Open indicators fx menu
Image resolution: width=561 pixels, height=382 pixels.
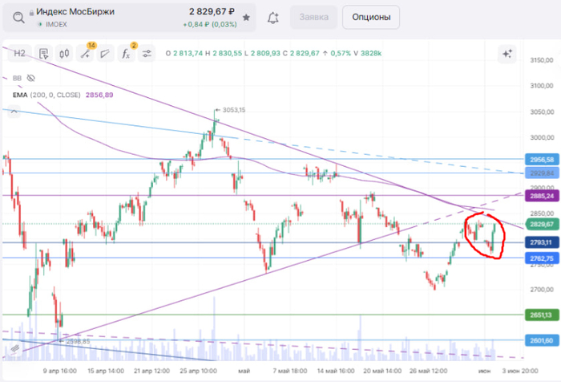click(x=127, y=54)
